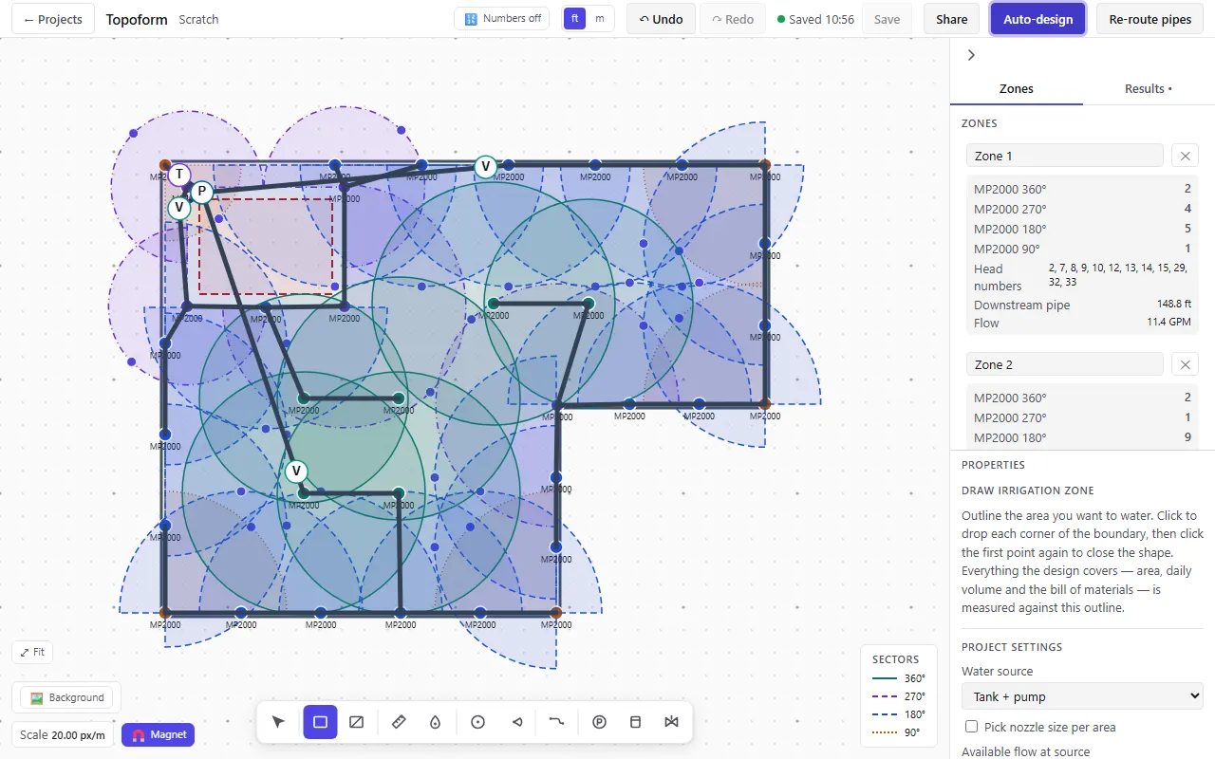Viewport: 1215px width, 759px height.
Task: Collapse the right side panel
Action: (971, 55)
